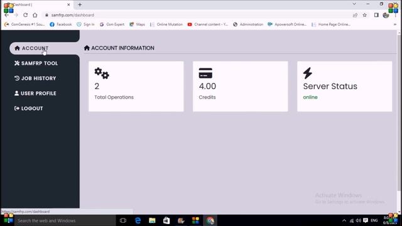Open the Apowersoft Online bookmark

pyautogui.click(x=287, y=24)
